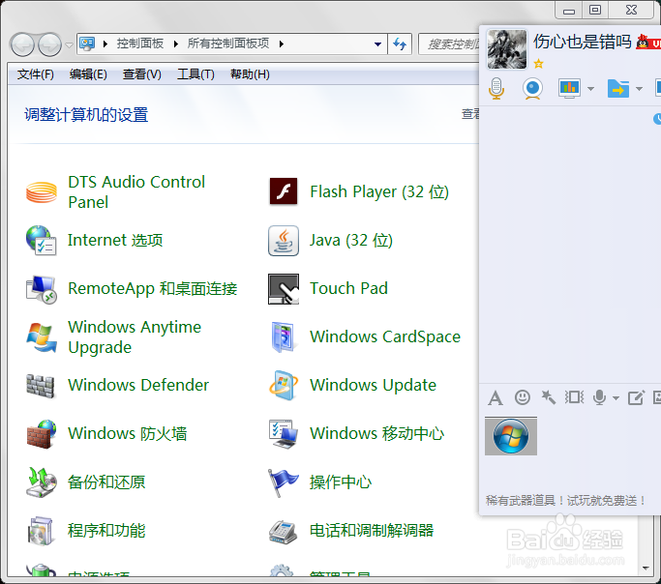Click the back navigation button
Viewport: 661px width, 584px height.
[22, 44]
